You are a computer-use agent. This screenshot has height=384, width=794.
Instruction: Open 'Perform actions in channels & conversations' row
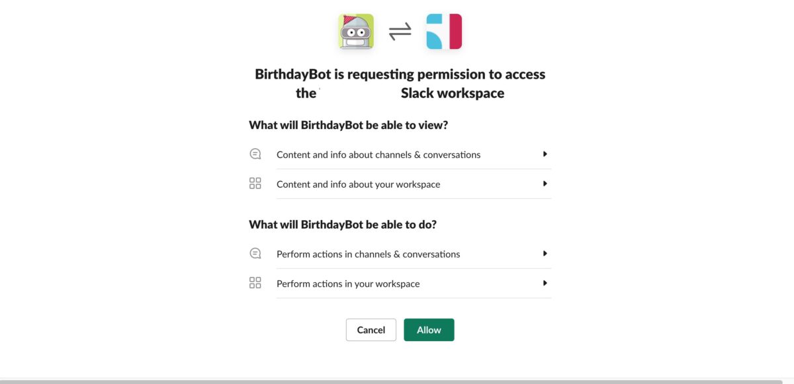(400, 254)
